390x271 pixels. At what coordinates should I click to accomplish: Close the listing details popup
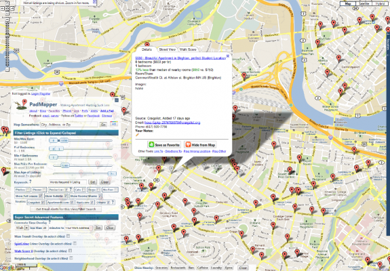click(228, 56)
